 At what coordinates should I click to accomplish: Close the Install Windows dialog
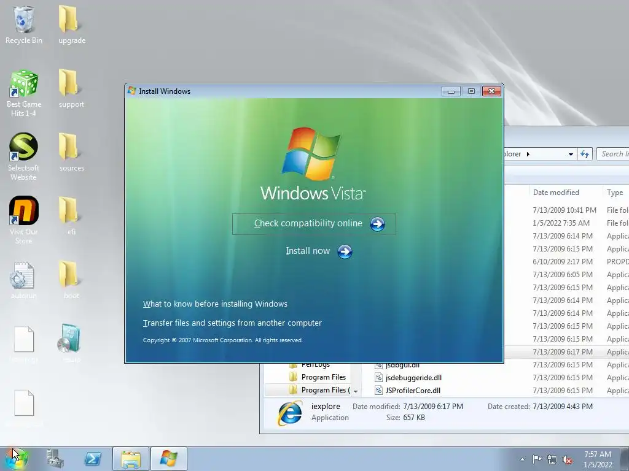(x=491, y=91)
